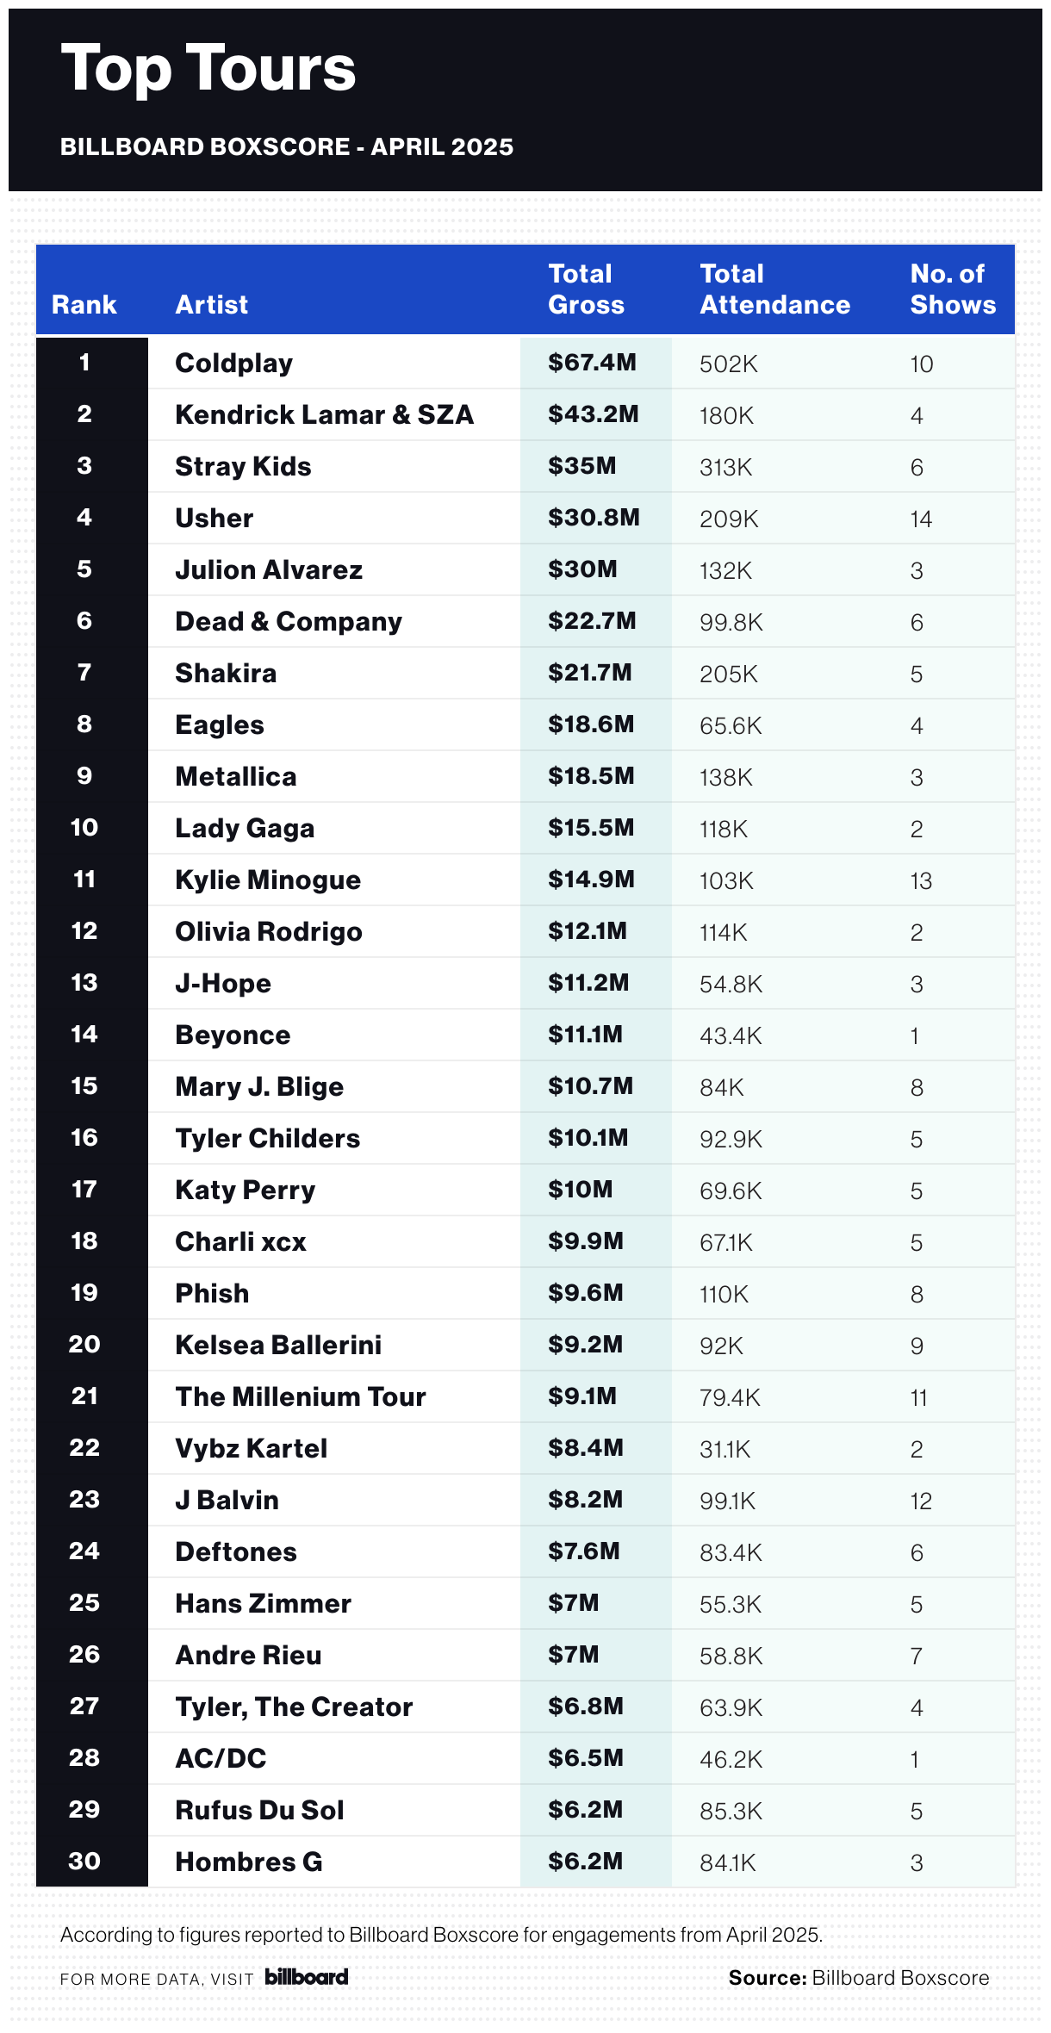The width and height of the screenshot is (1051, 2033).
Task: Click the No. of Shows header
Action: 953,289
